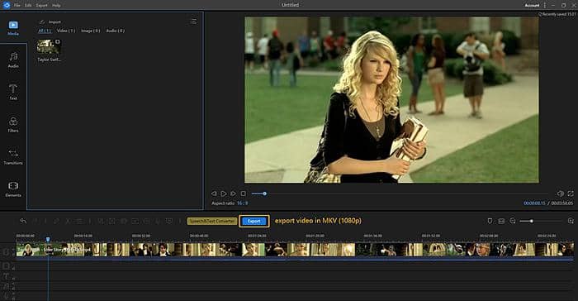Open the Filters panel in sidebar
Viewport: 578px width, 301px height.
tap(13, 125)
